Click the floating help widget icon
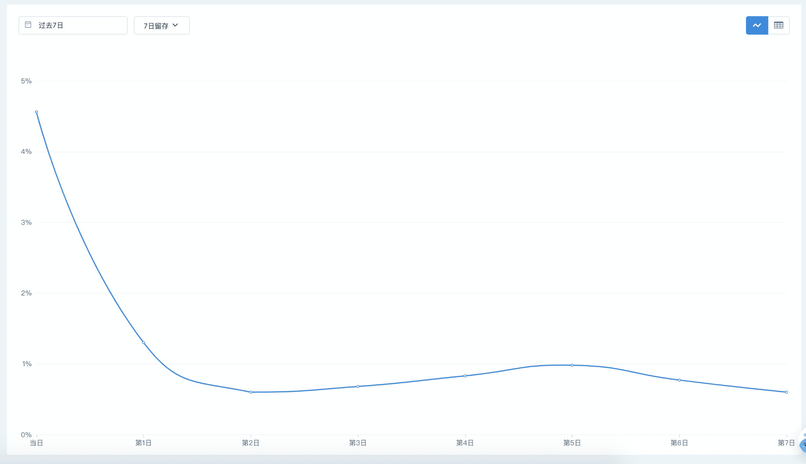Image resolution: width=806 pixels, height=464 pixels. tap(803, 444)
